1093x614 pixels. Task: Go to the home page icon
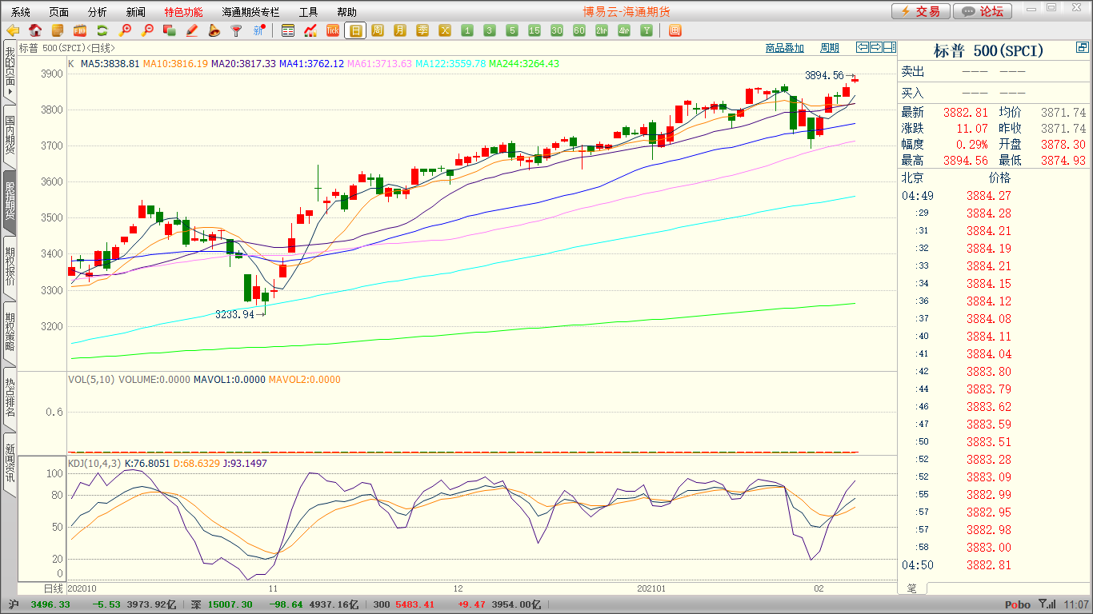pyautogui.click(x=35, y=30)
